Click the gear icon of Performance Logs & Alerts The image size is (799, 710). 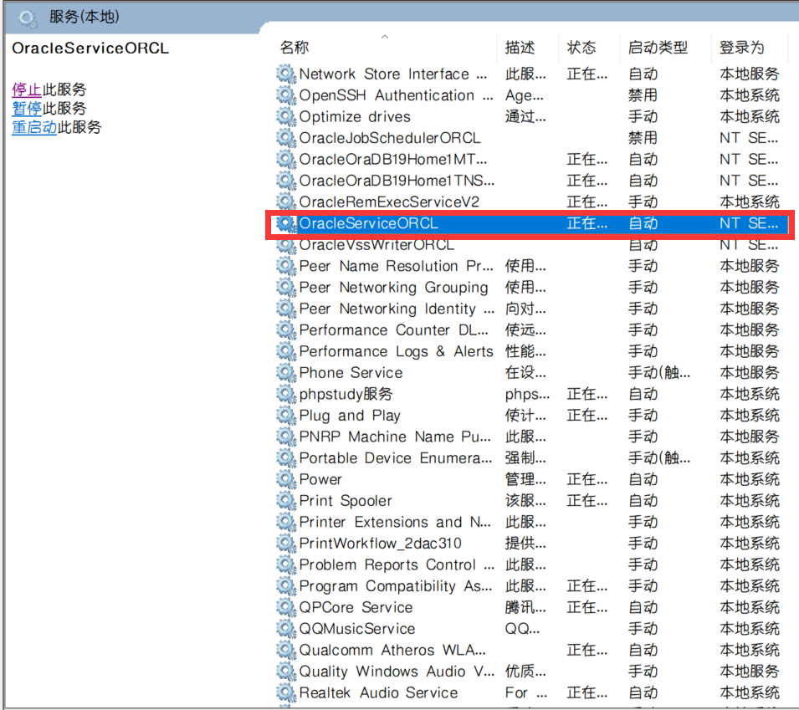tap(286, 351)
